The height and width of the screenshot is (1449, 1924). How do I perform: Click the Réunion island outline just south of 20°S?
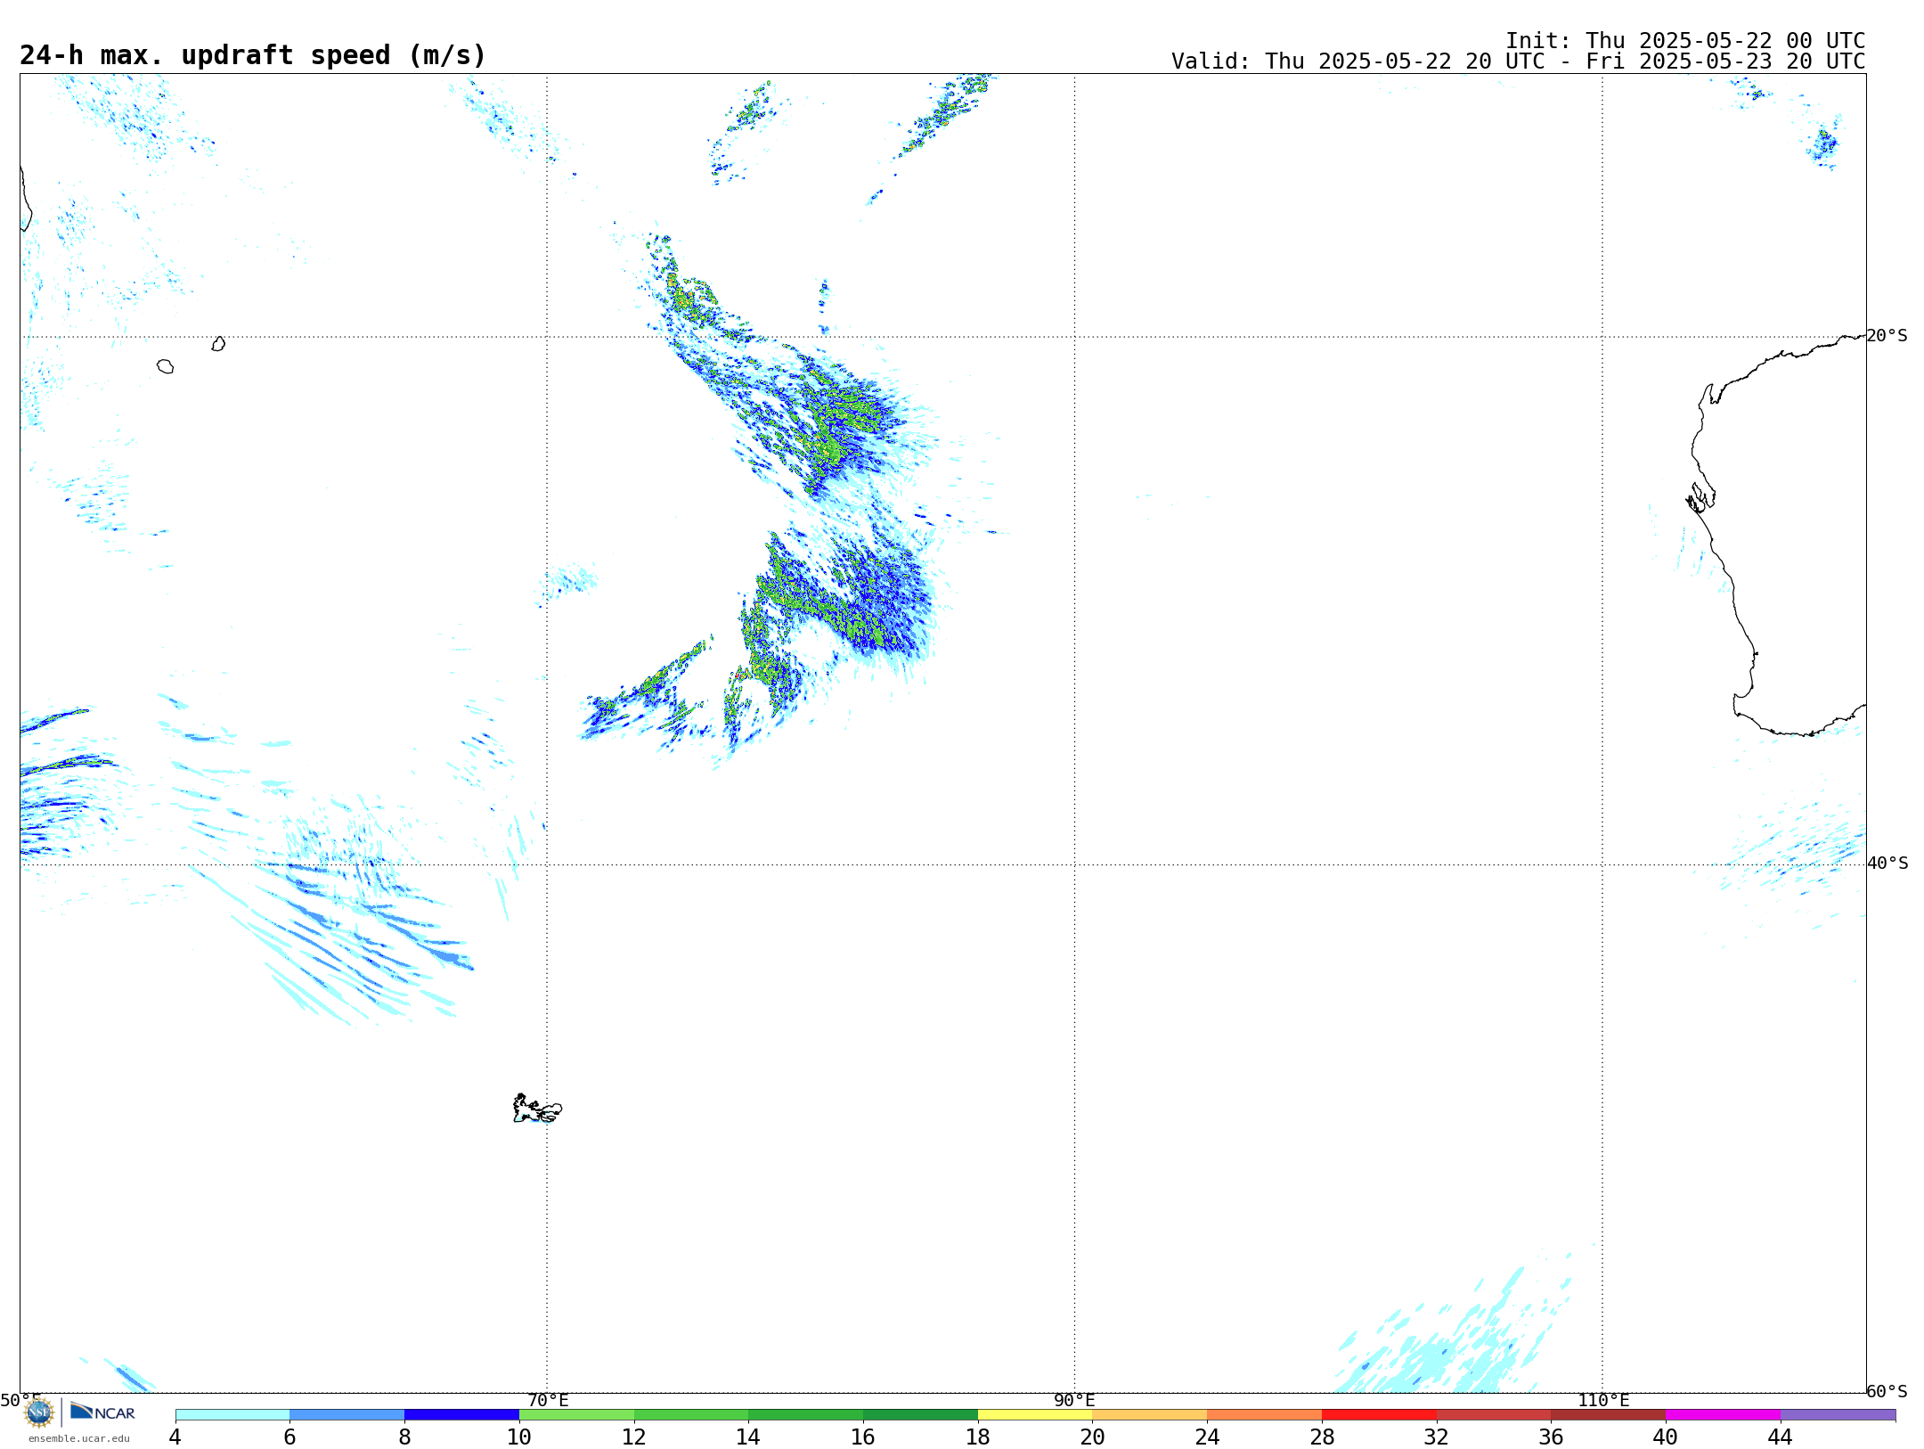pyautogui.click(x=165, y=366)
